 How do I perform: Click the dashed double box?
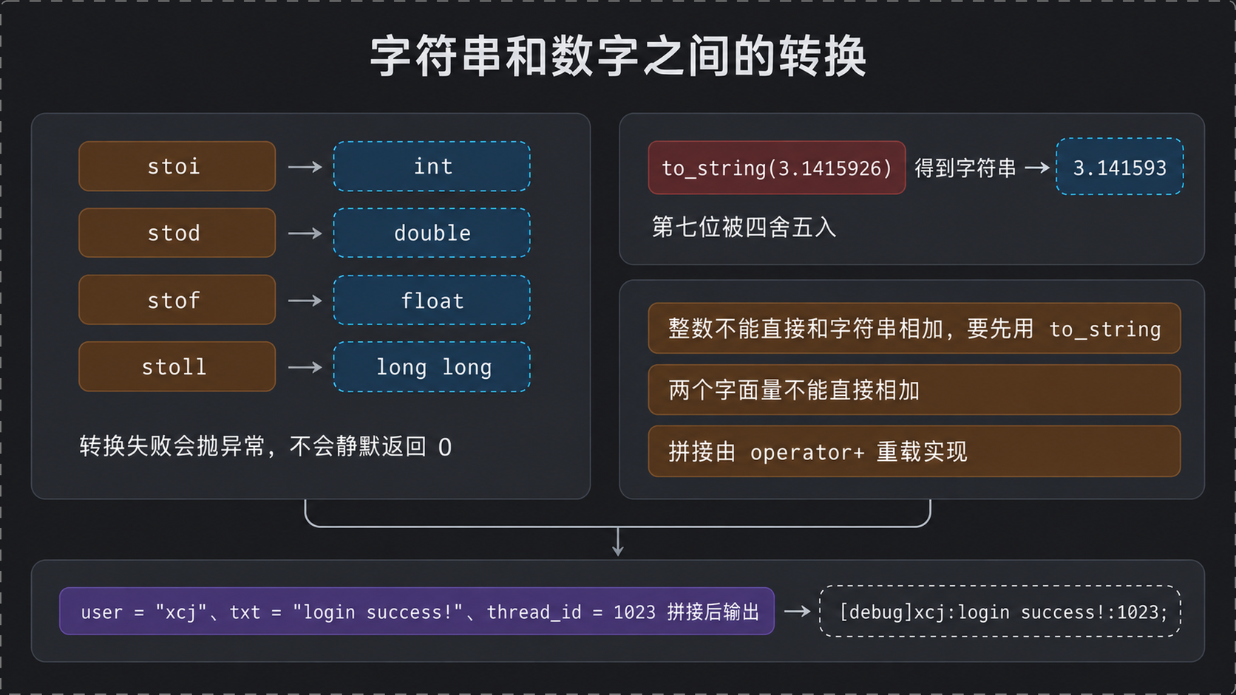pyautogui.click(x=432, y=233)
